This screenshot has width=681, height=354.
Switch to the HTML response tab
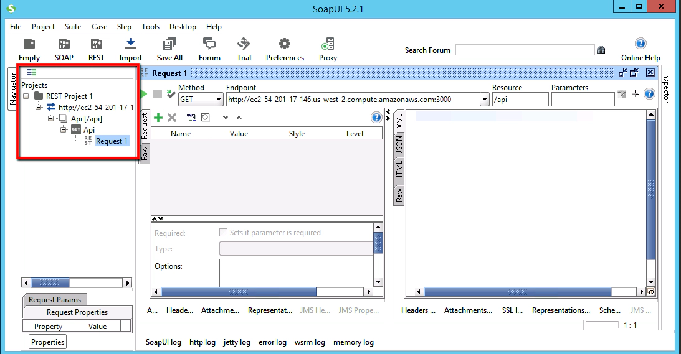pos(399,170)
